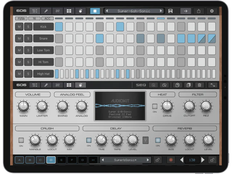Select the Snare track label
This screenshot has height=174, width=232.
43,38
